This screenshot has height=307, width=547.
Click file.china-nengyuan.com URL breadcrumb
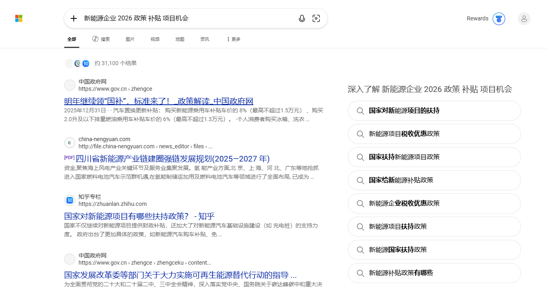pyautogui.click(x=145, y=146)
